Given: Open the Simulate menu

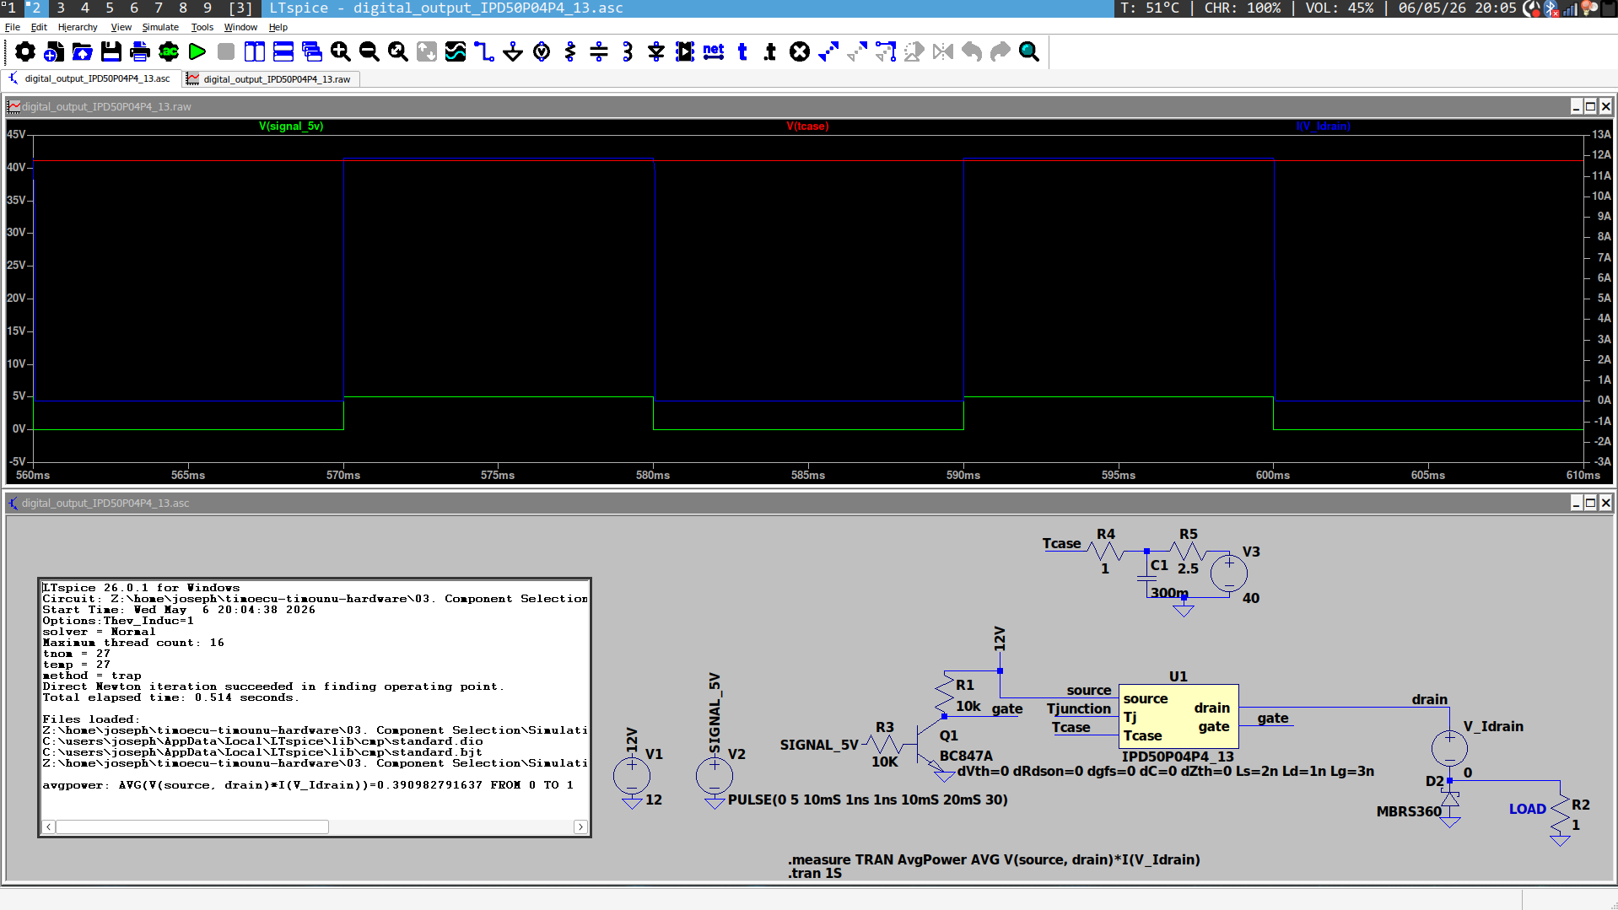Looking at the screenshot, I should point(160,27).
